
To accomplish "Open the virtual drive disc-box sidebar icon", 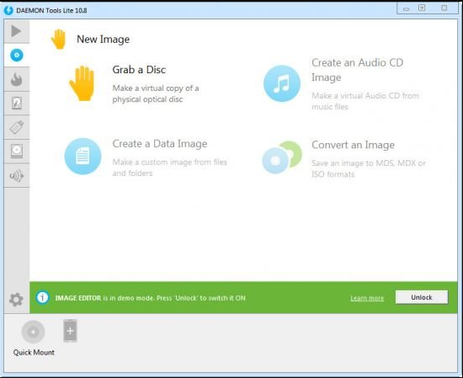I will (17, 152).
